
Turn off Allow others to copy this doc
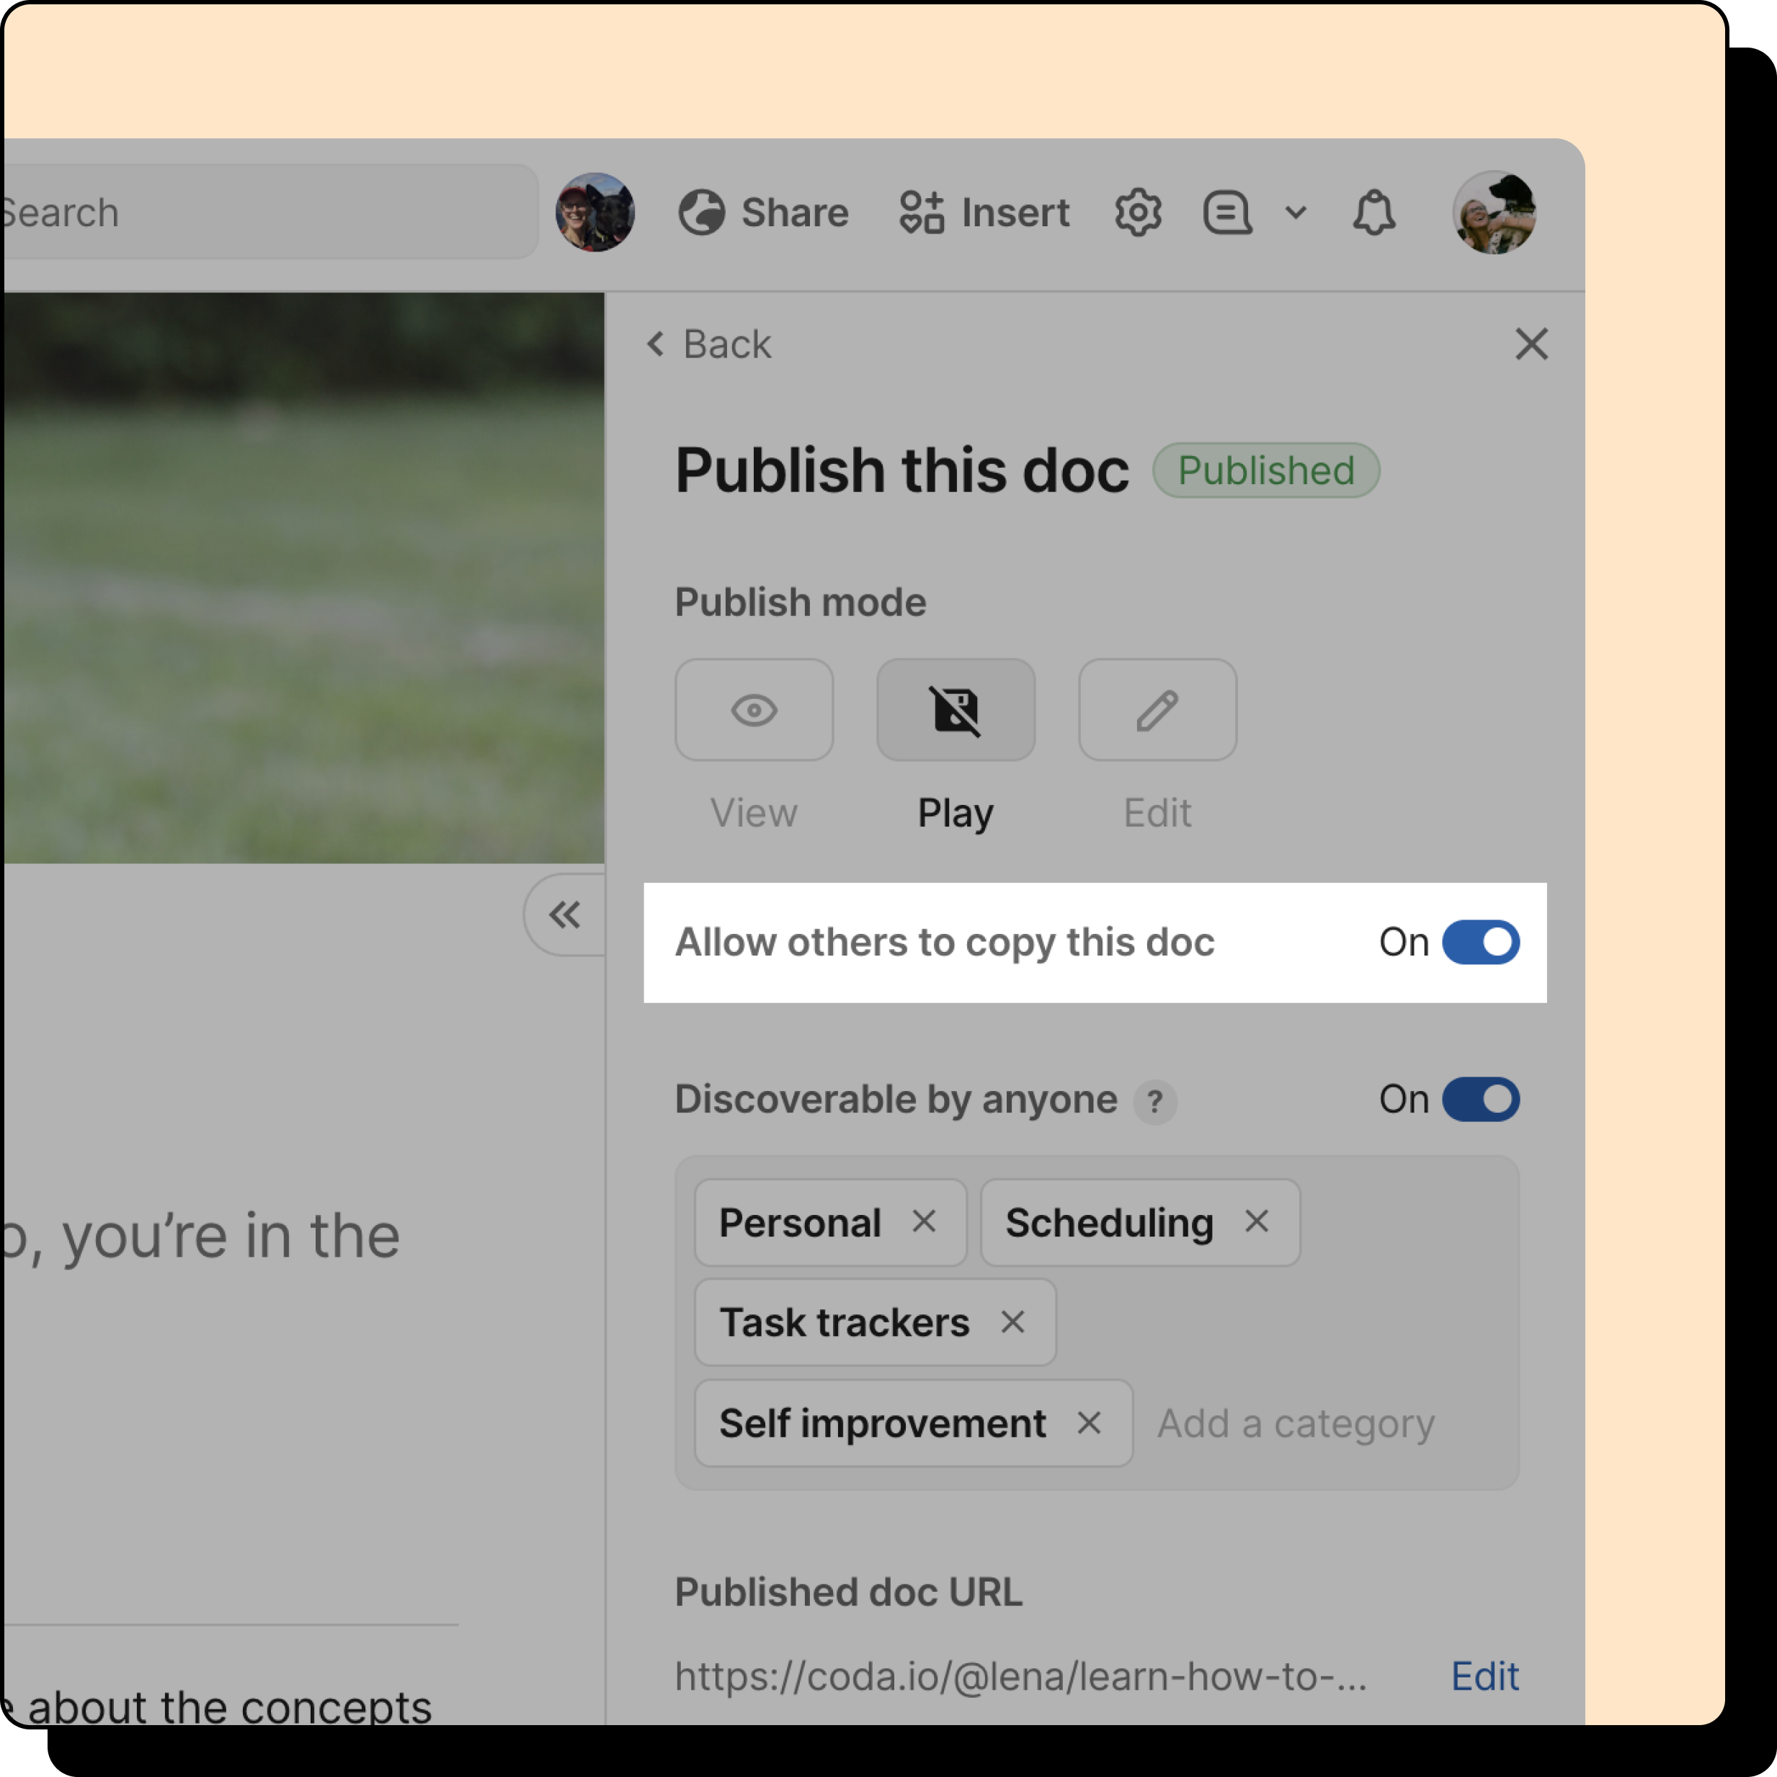coord(1480,942)
